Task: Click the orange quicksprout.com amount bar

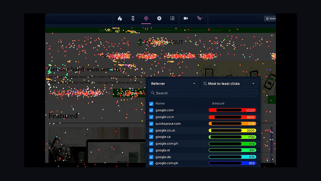Action: click(x=232, y=124)
